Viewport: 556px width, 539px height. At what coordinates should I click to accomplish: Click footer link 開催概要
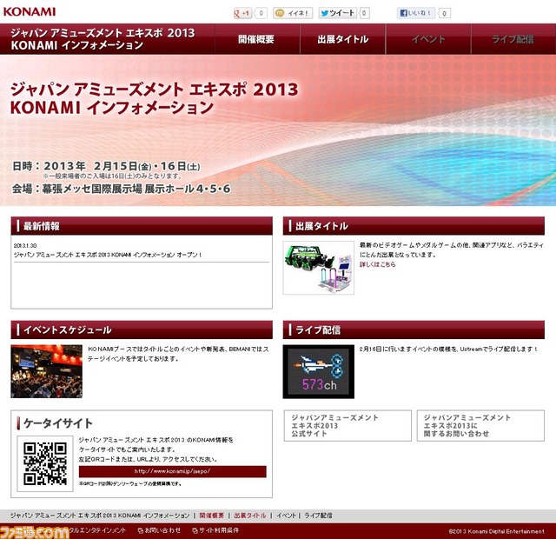click(x=212, y=516)
